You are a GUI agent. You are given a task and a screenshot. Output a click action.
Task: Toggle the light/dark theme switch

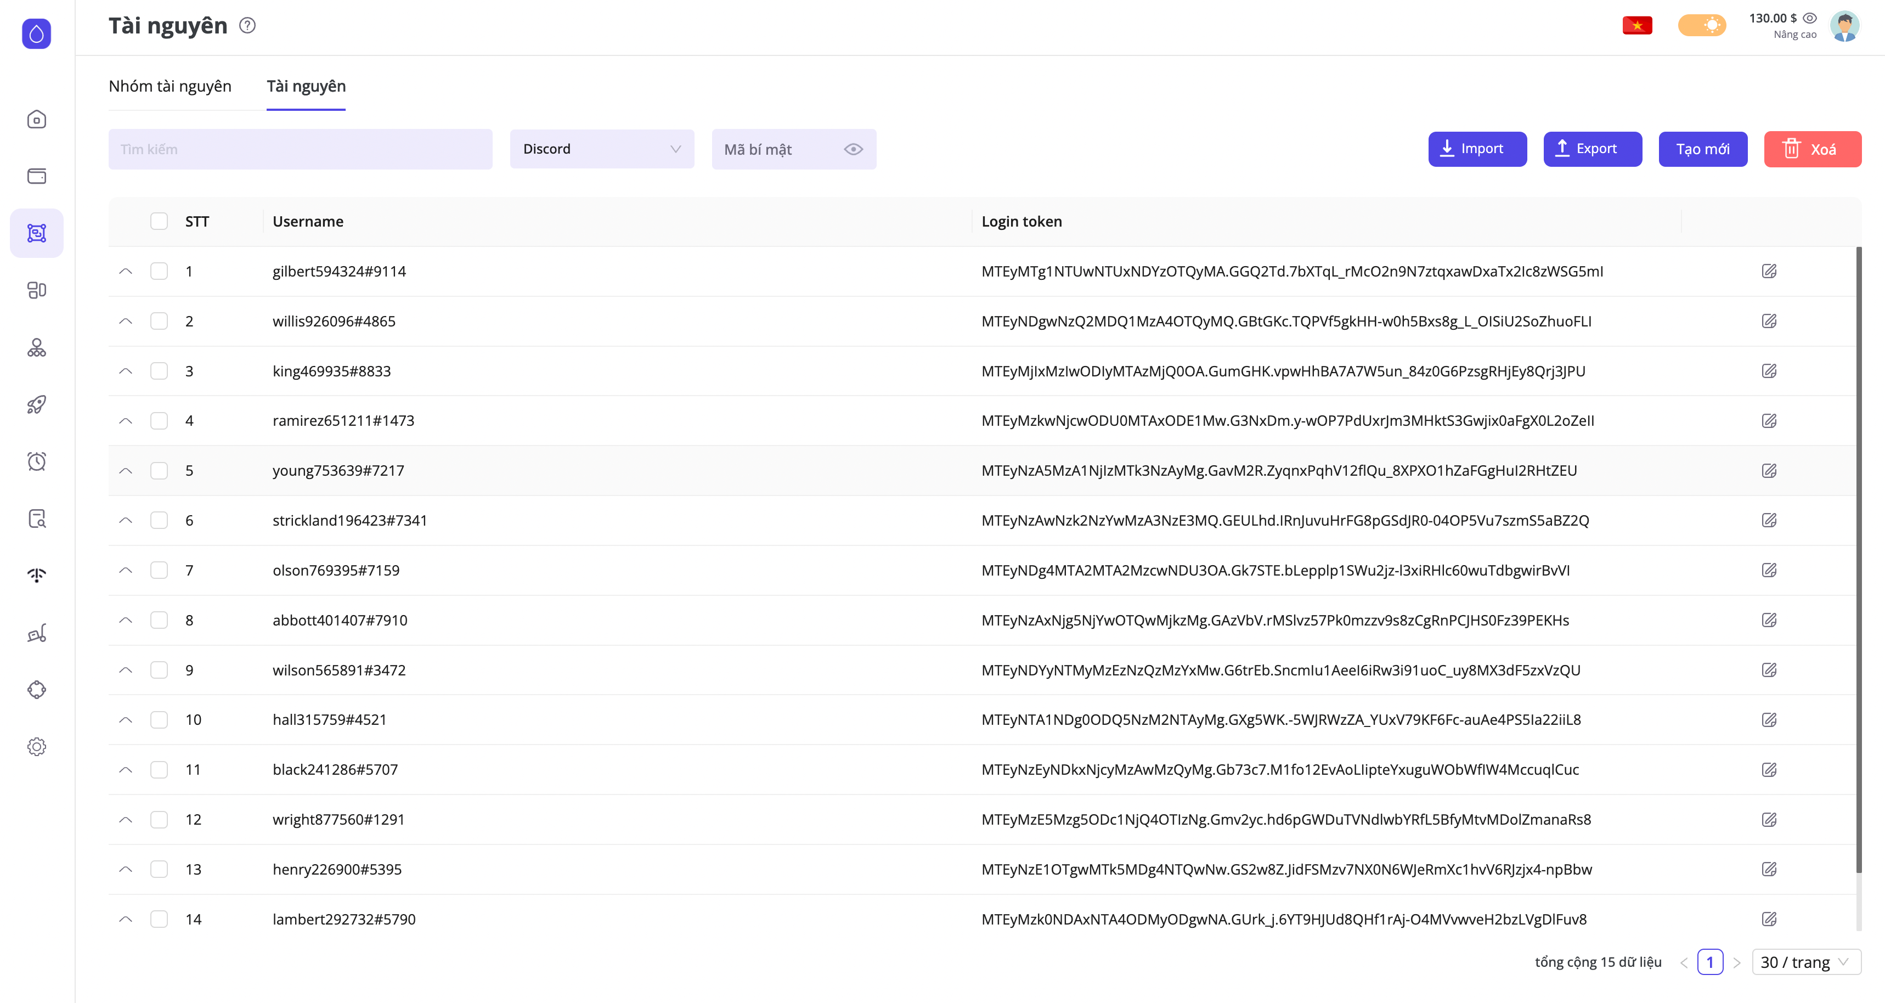pyautogui.click(x=1701, y=26)
